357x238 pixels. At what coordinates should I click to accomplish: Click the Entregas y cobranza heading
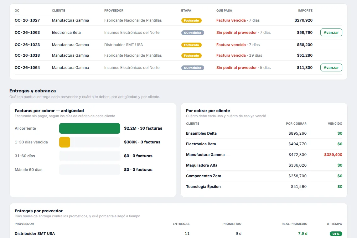pos(33,91)
